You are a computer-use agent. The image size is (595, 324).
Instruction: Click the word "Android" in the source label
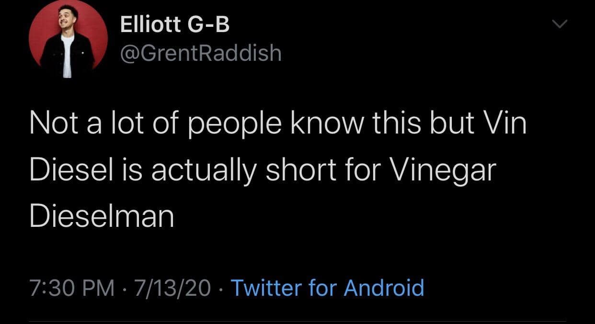click(x=384, y=288)
